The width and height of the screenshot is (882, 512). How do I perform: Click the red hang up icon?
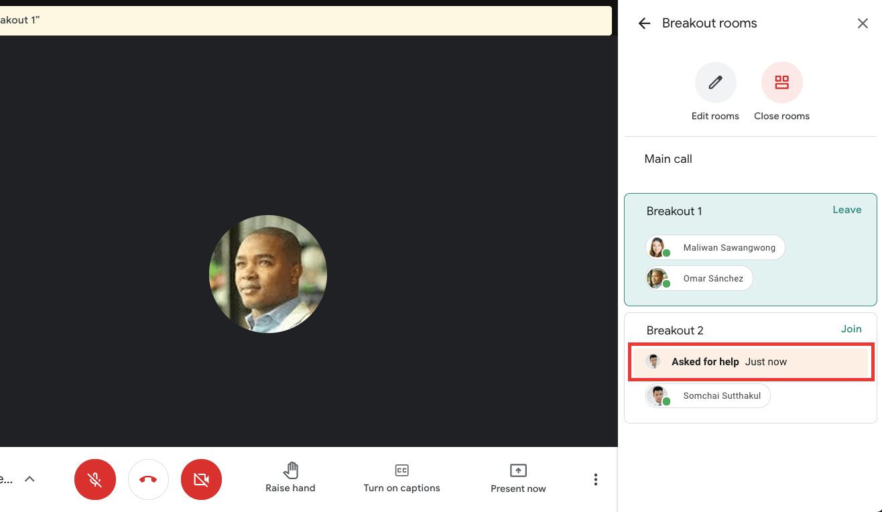coord(148,479)
